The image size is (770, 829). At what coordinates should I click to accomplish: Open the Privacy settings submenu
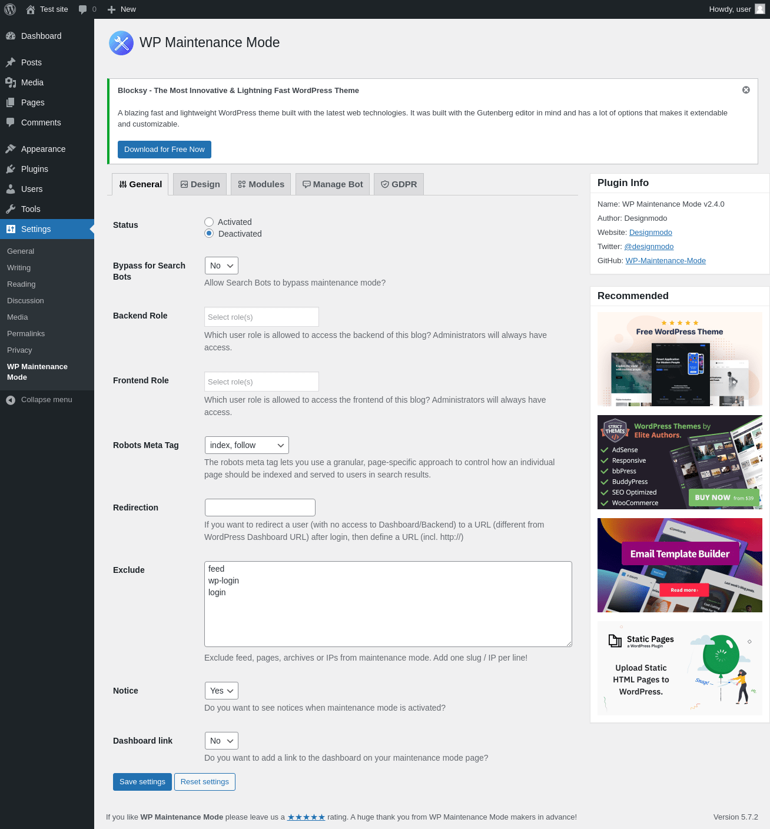click(19, 350)
